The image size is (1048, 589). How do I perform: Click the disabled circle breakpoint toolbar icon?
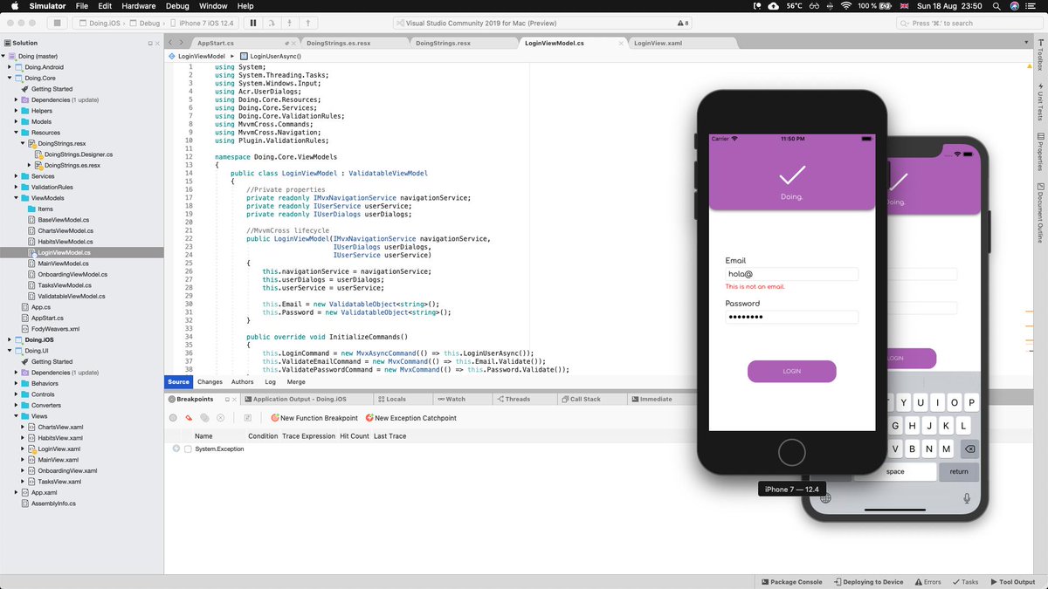(x=173, y=418)
